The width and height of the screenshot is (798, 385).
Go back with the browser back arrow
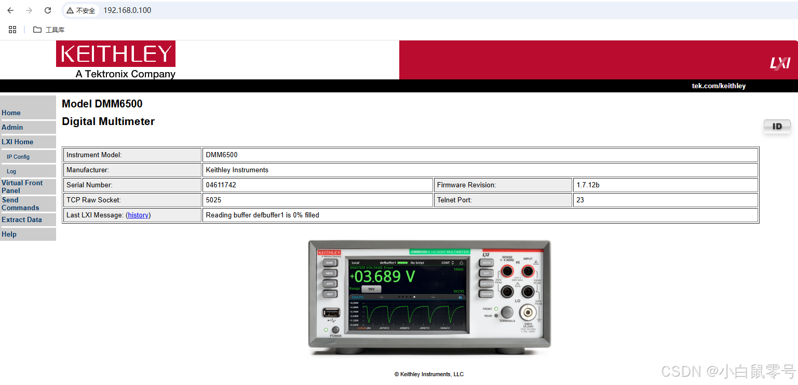pos(10,10)
